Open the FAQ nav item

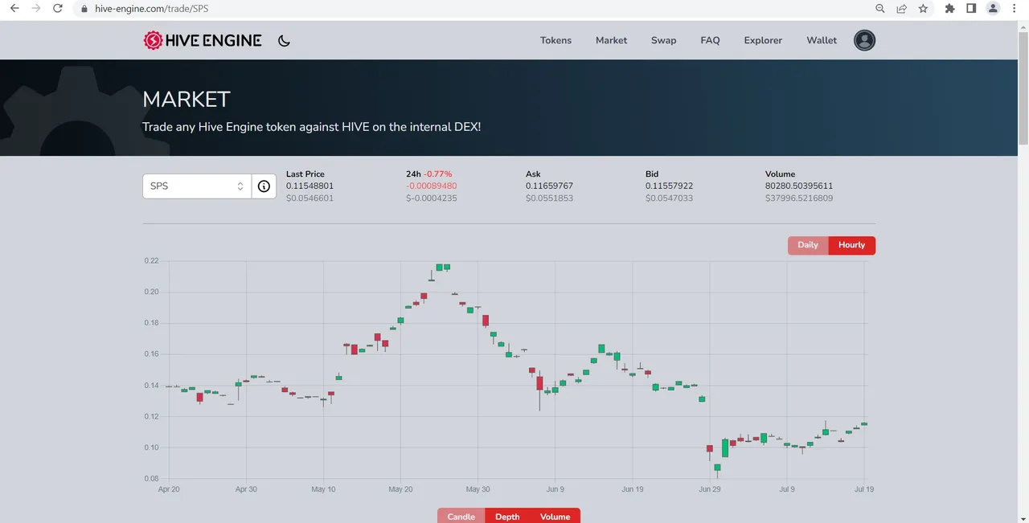(x=710, y=40)
